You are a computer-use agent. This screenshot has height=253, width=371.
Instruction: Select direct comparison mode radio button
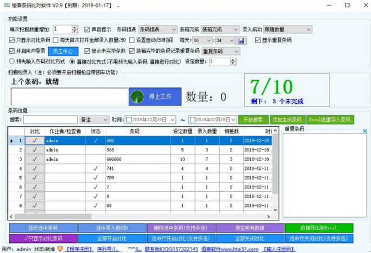(x=72, y=62)
